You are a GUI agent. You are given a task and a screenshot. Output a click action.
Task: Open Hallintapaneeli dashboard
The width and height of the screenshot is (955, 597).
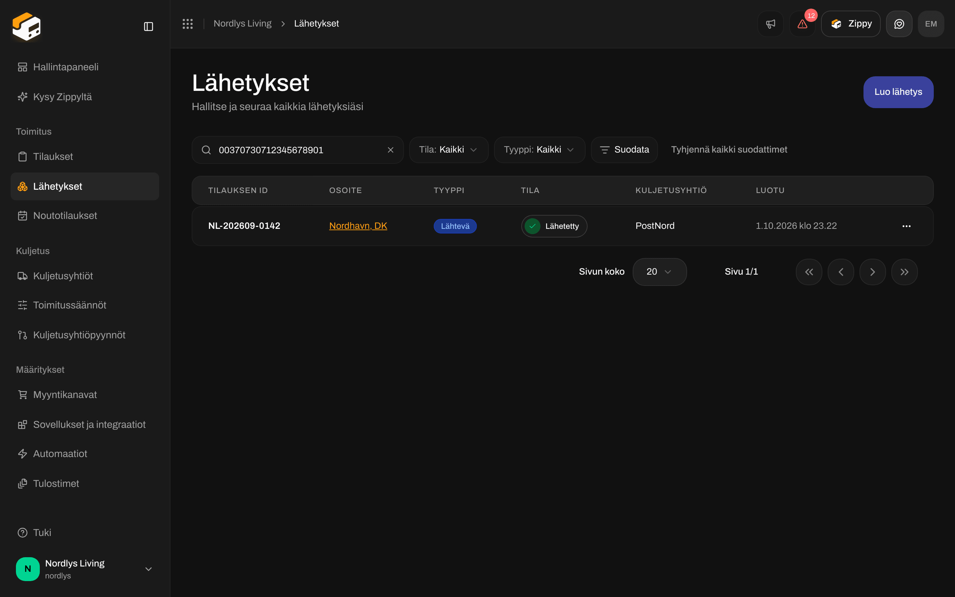pos(85,67)
